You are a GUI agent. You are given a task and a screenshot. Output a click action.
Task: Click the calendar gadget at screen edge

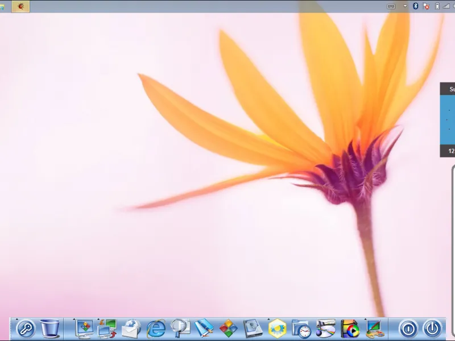pos(448,120)
